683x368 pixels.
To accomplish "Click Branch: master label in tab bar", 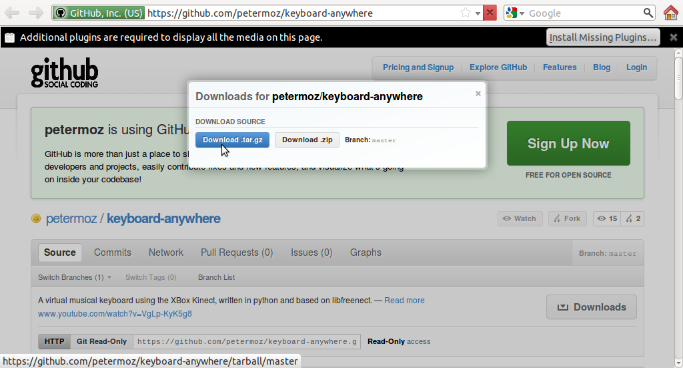I will 608,253.
